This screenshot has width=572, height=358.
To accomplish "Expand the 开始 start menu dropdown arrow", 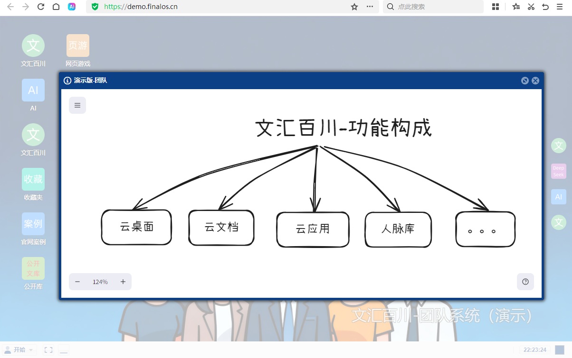I will [x=31, y=349].
